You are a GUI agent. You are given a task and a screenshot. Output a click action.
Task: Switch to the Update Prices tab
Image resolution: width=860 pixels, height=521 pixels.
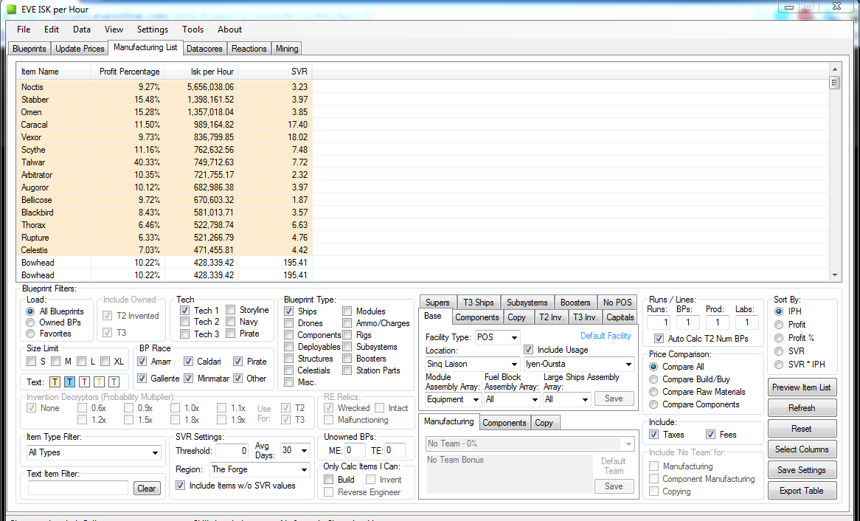(x=80, y=48)
